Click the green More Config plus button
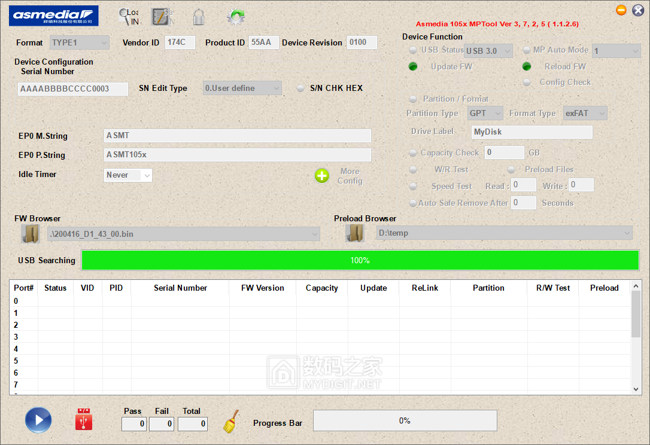650x445 pixels. [322, 176]
